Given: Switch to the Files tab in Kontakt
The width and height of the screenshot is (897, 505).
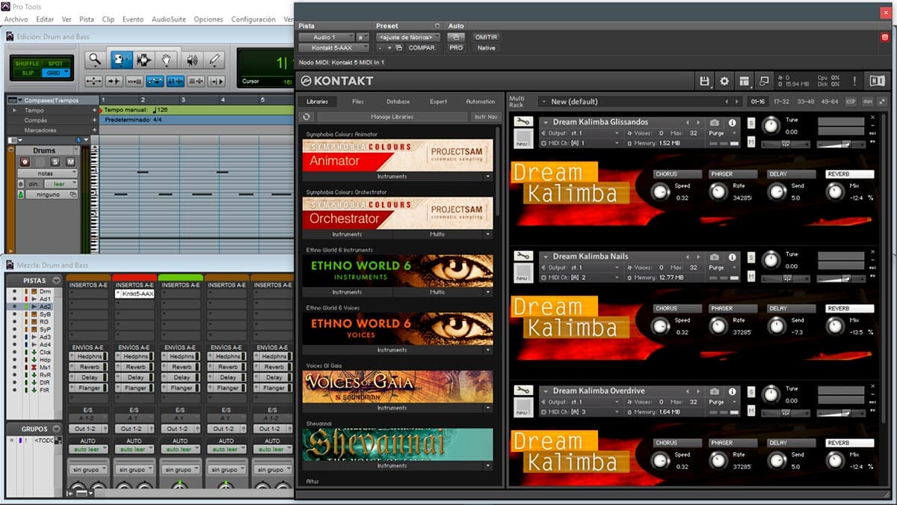Looking at the screenshot, I should [x=358, y=102].
